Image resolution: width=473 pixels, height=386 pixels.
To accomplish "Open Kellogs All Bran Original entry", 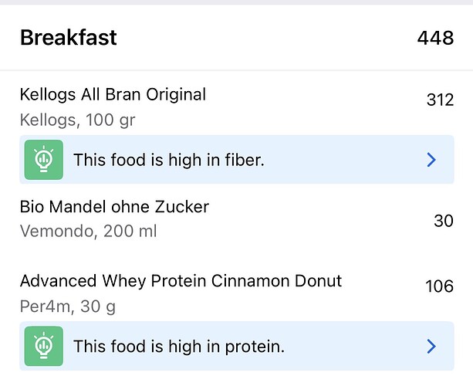I will pos(113,95).
